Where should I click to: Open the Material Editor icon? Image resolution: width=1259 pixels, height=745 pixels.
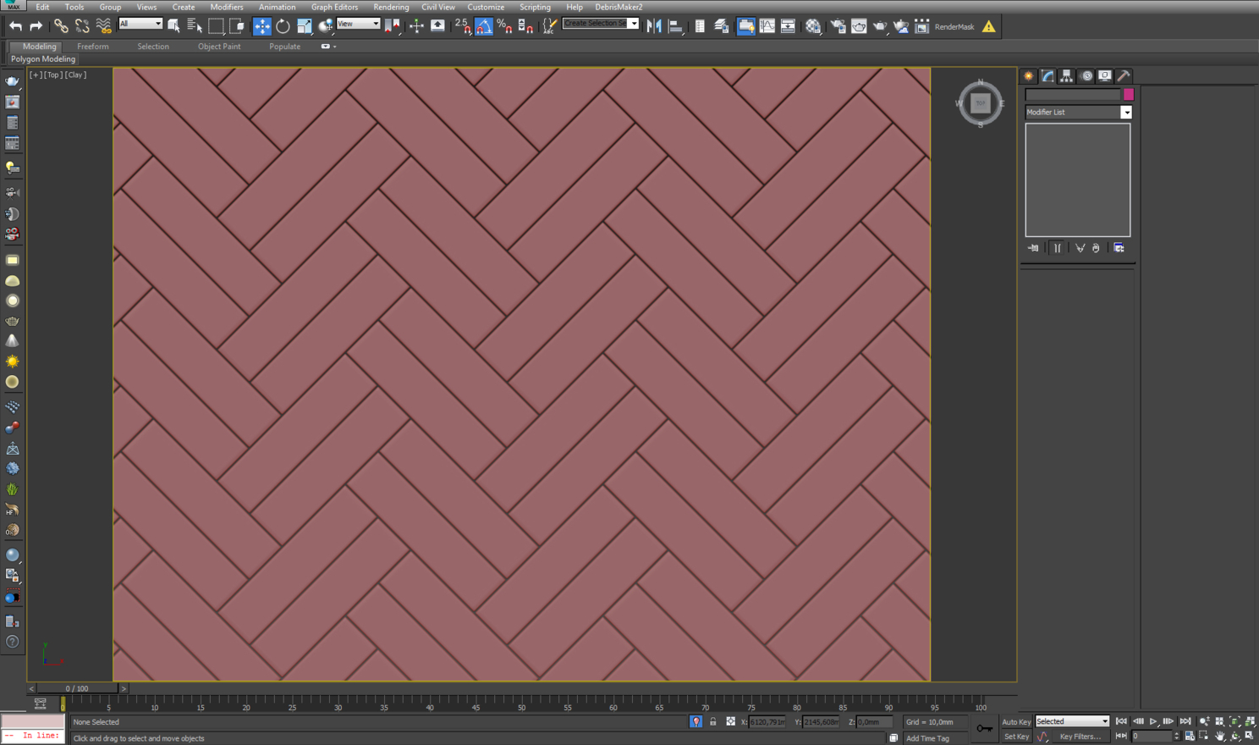813,26
